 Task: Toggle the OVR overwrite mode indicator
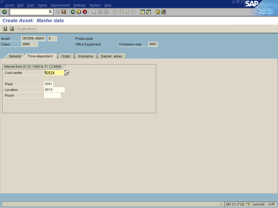[x=271, y=204]
